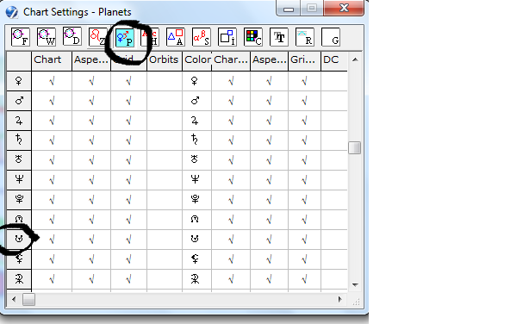
Task: Open the F chart settings toolbar icon
Action: point(21,37)
